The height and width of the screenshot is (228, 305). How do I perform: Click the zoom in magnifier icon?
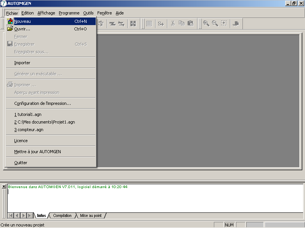point(206,24)
